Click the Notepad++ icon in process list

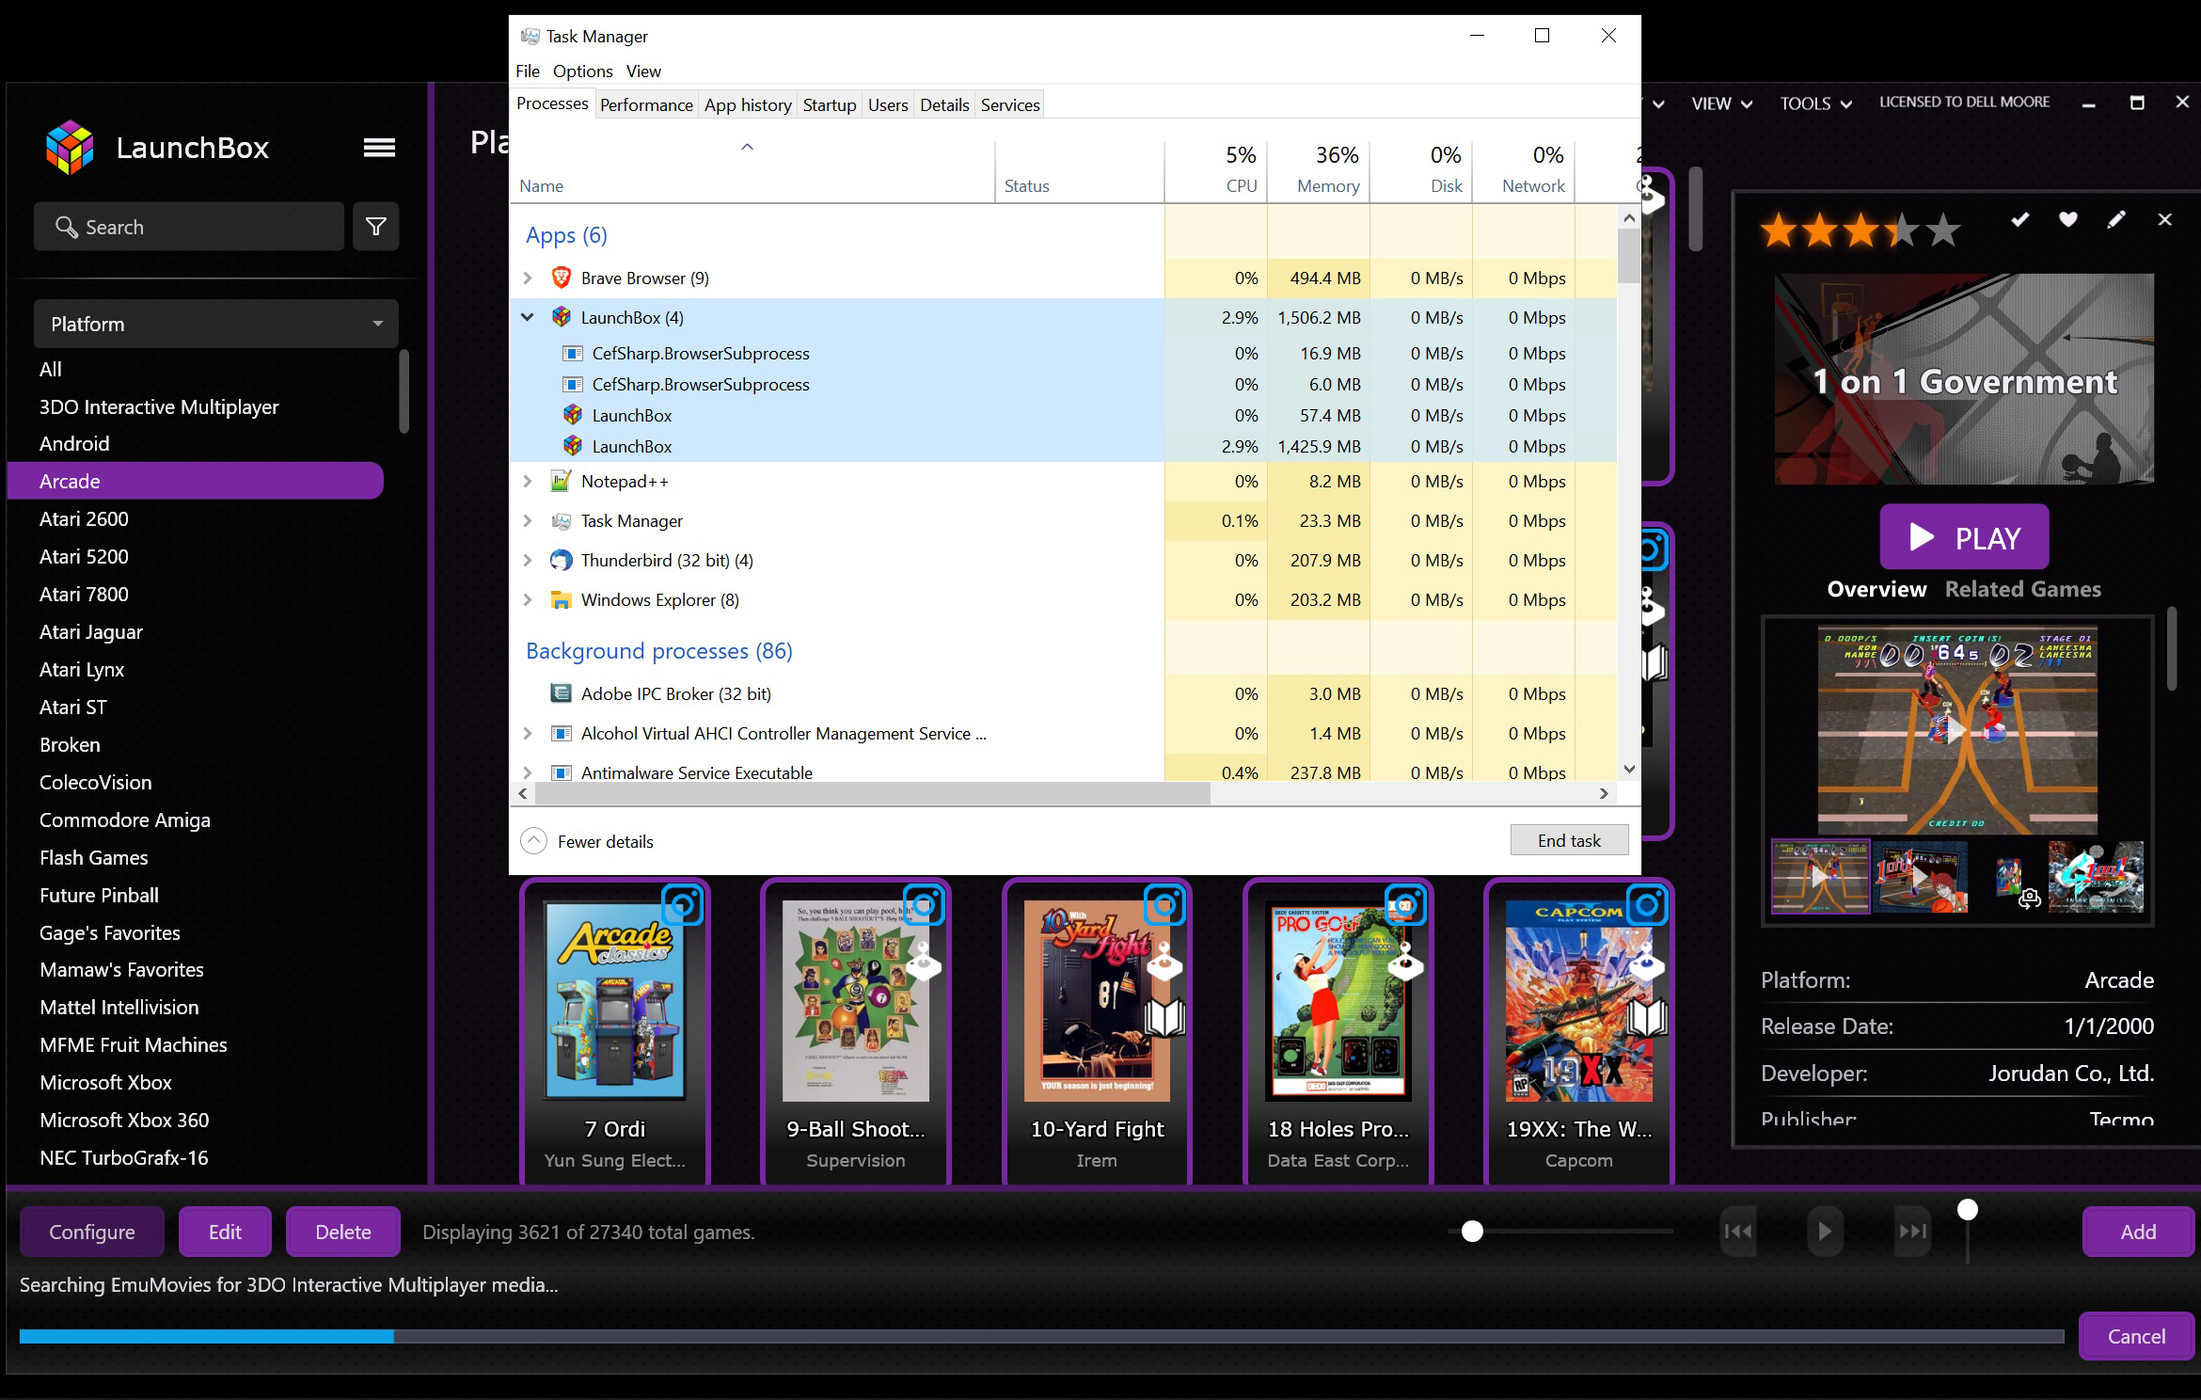(x=561, y=481)
